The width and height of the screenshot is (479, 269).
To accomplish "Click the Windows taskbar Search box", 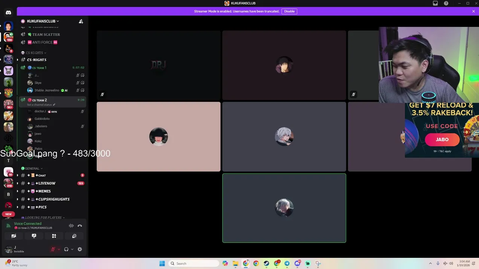I will (x=194, y=263).
